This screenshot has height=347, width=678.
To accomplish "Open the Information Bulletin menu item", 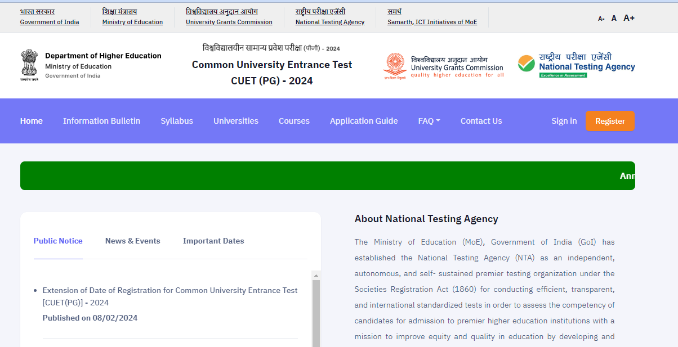I will pyautogui.click(x=101, y=121).
